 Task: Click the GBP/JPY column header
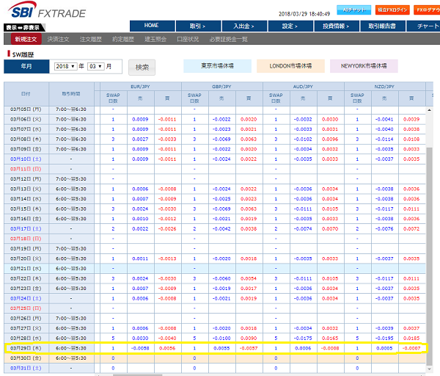(221, 87)
